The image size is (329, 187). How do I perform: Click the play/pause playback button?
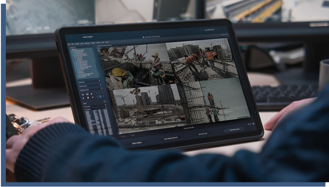pos(87,94)
